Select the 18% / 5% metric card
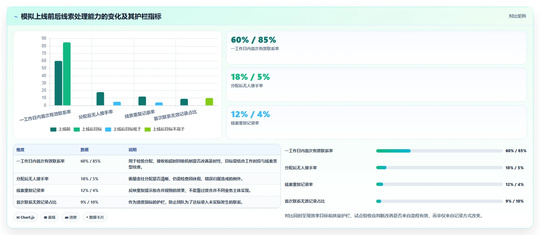This screenshot has width=540, height=235. pyautogui.click(x=376, y=85)
